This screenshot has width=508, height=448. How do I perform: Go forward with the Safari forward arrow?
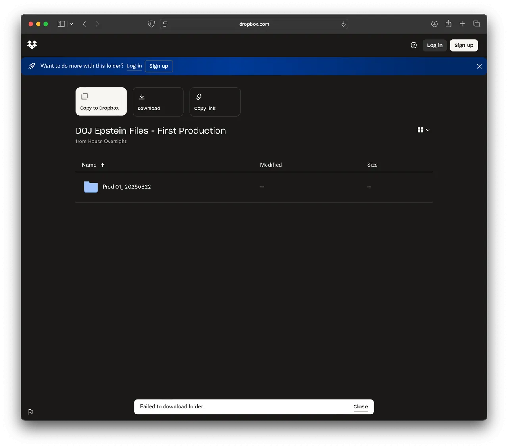97,24
